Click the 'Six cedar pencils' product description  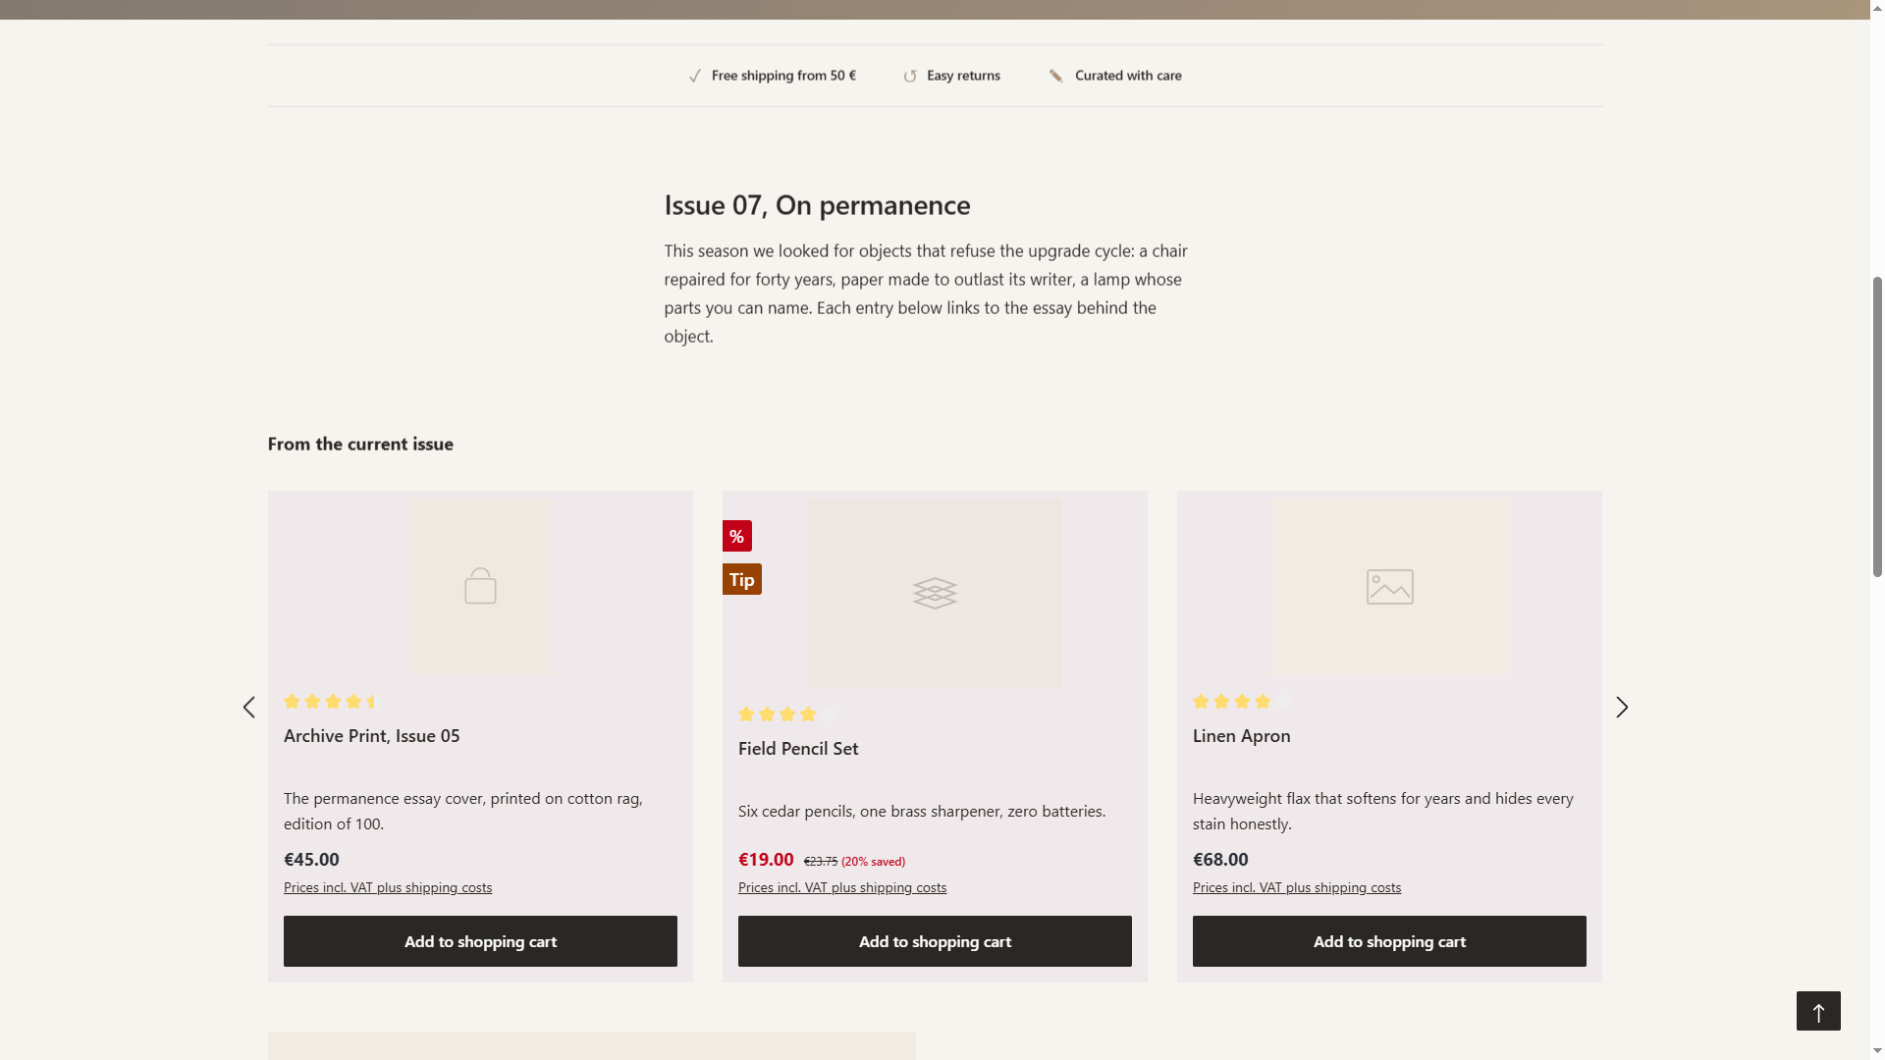[922, 811]
